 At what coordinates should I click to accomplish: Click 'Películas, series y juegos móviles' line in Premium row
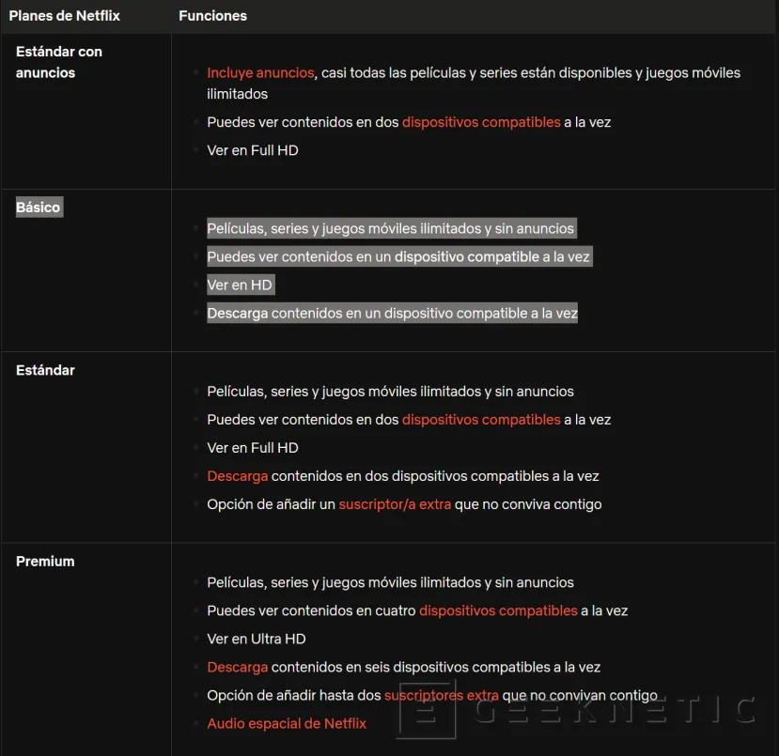pyautogui.click(x=390, y=582)
